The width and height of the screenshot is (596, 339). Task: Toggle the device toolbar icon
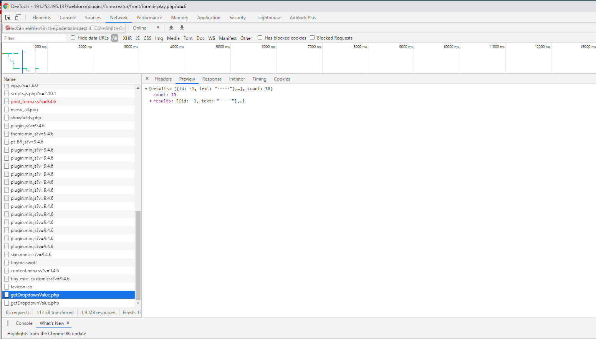point(18,17)
